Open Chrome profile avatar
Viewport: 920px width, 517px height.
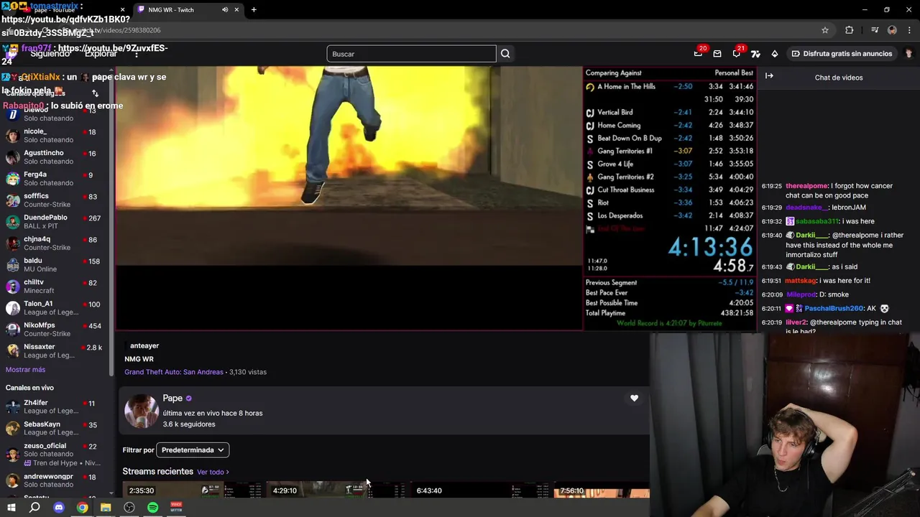(892, 30)
